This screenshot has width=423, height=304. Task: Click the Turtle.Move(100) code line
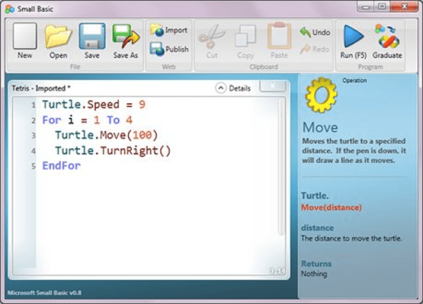click(106, 135)
